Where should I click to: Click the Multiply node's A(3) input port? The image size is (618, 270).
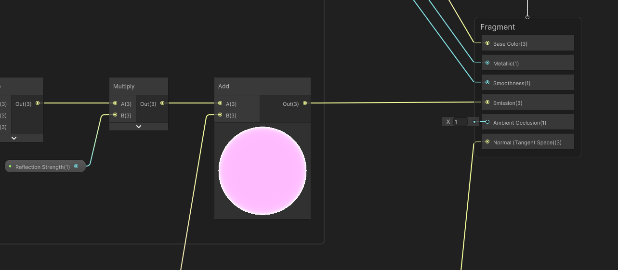pos(115,103)
